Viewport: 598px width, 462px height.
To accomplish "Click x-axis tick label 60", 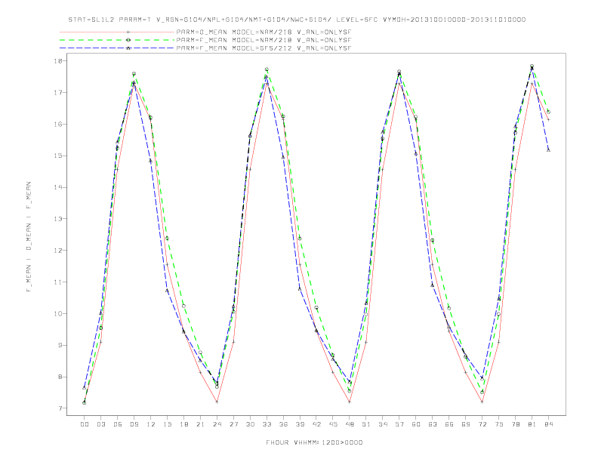I will pyautogui.click(x=416, y=424).
